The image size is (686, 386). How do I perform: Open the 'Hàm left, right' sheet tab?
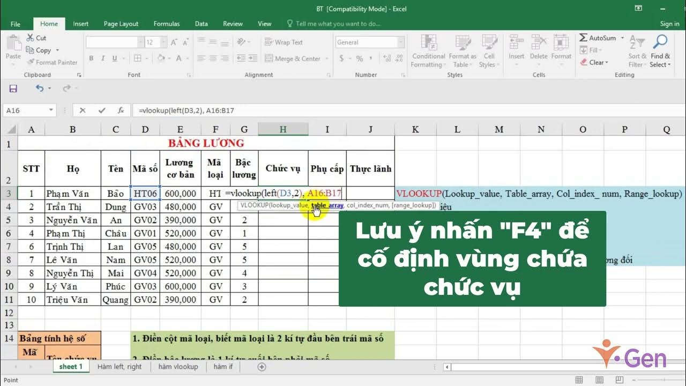pyautogui.click(x=120, y=367)
